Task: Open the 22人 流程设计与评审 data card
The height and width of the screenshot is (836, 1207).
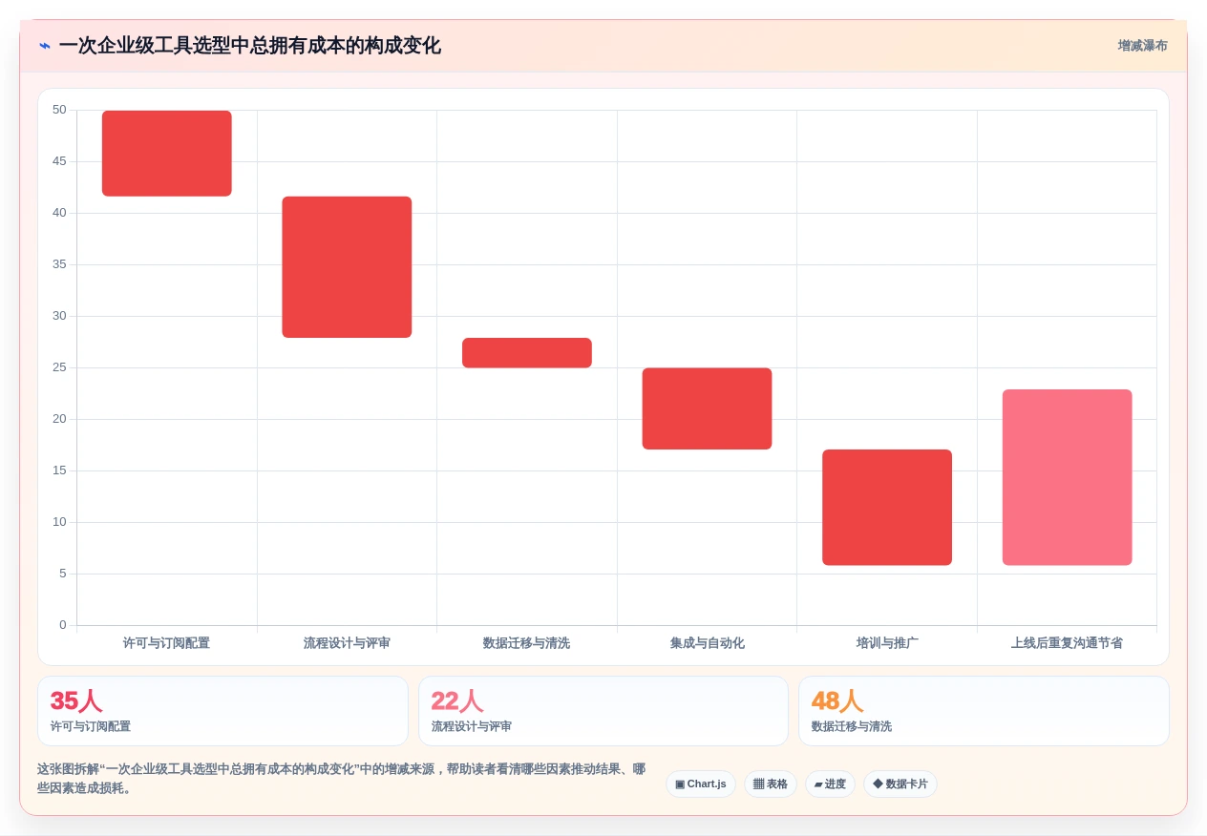Action: (x=603, y=711)
